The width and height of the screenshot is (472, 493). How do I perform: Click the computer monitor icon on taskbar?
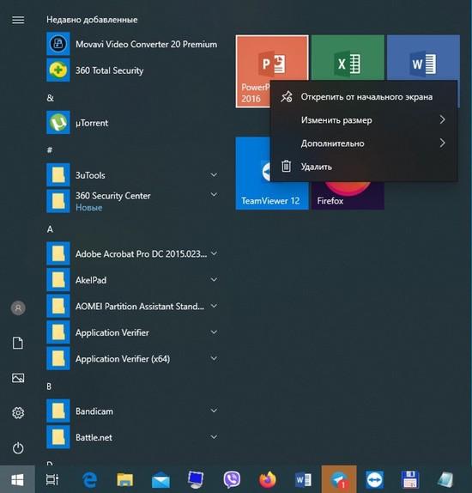pyautogui.click(x=196, y=480)
